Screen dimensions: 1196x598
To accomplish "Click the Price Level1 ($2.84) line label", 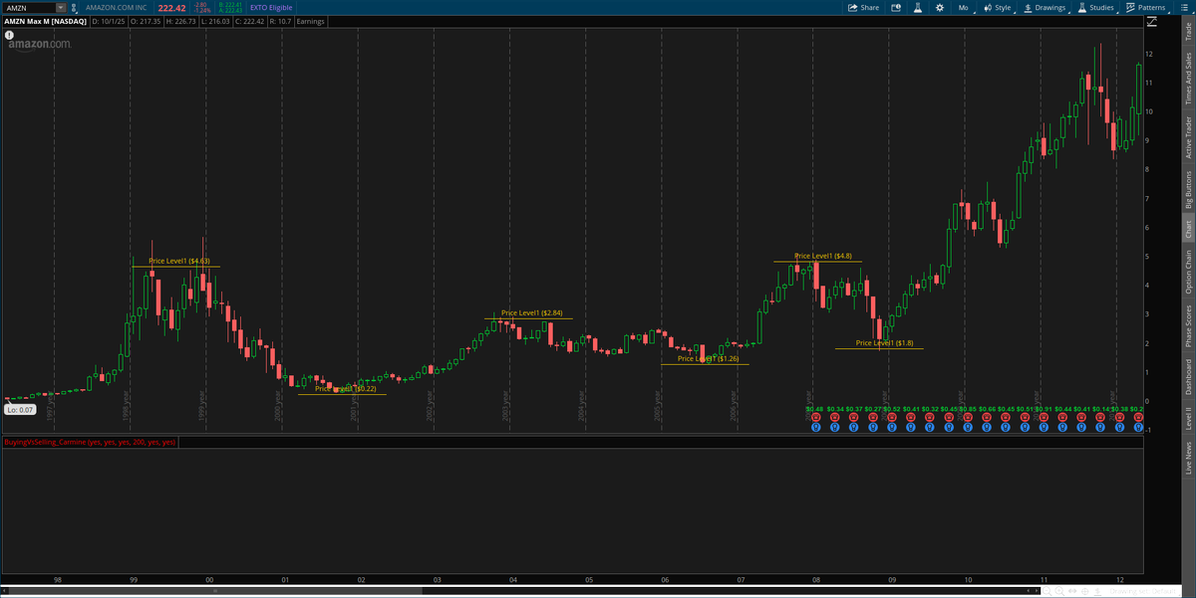I will pyautogui.click(x=532, y=312).
